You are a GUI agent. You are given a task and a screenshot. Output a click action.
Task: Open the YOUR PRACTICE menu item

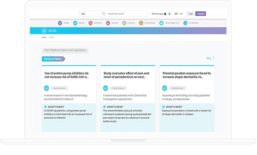[x=172, y=23]
